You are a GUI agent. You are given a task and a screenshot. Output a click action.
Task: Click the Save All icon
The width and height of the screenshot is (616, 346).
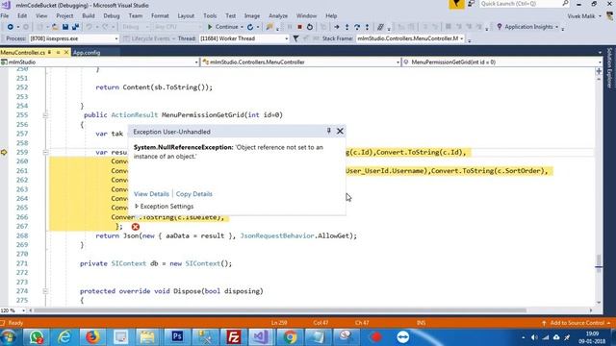75,27
